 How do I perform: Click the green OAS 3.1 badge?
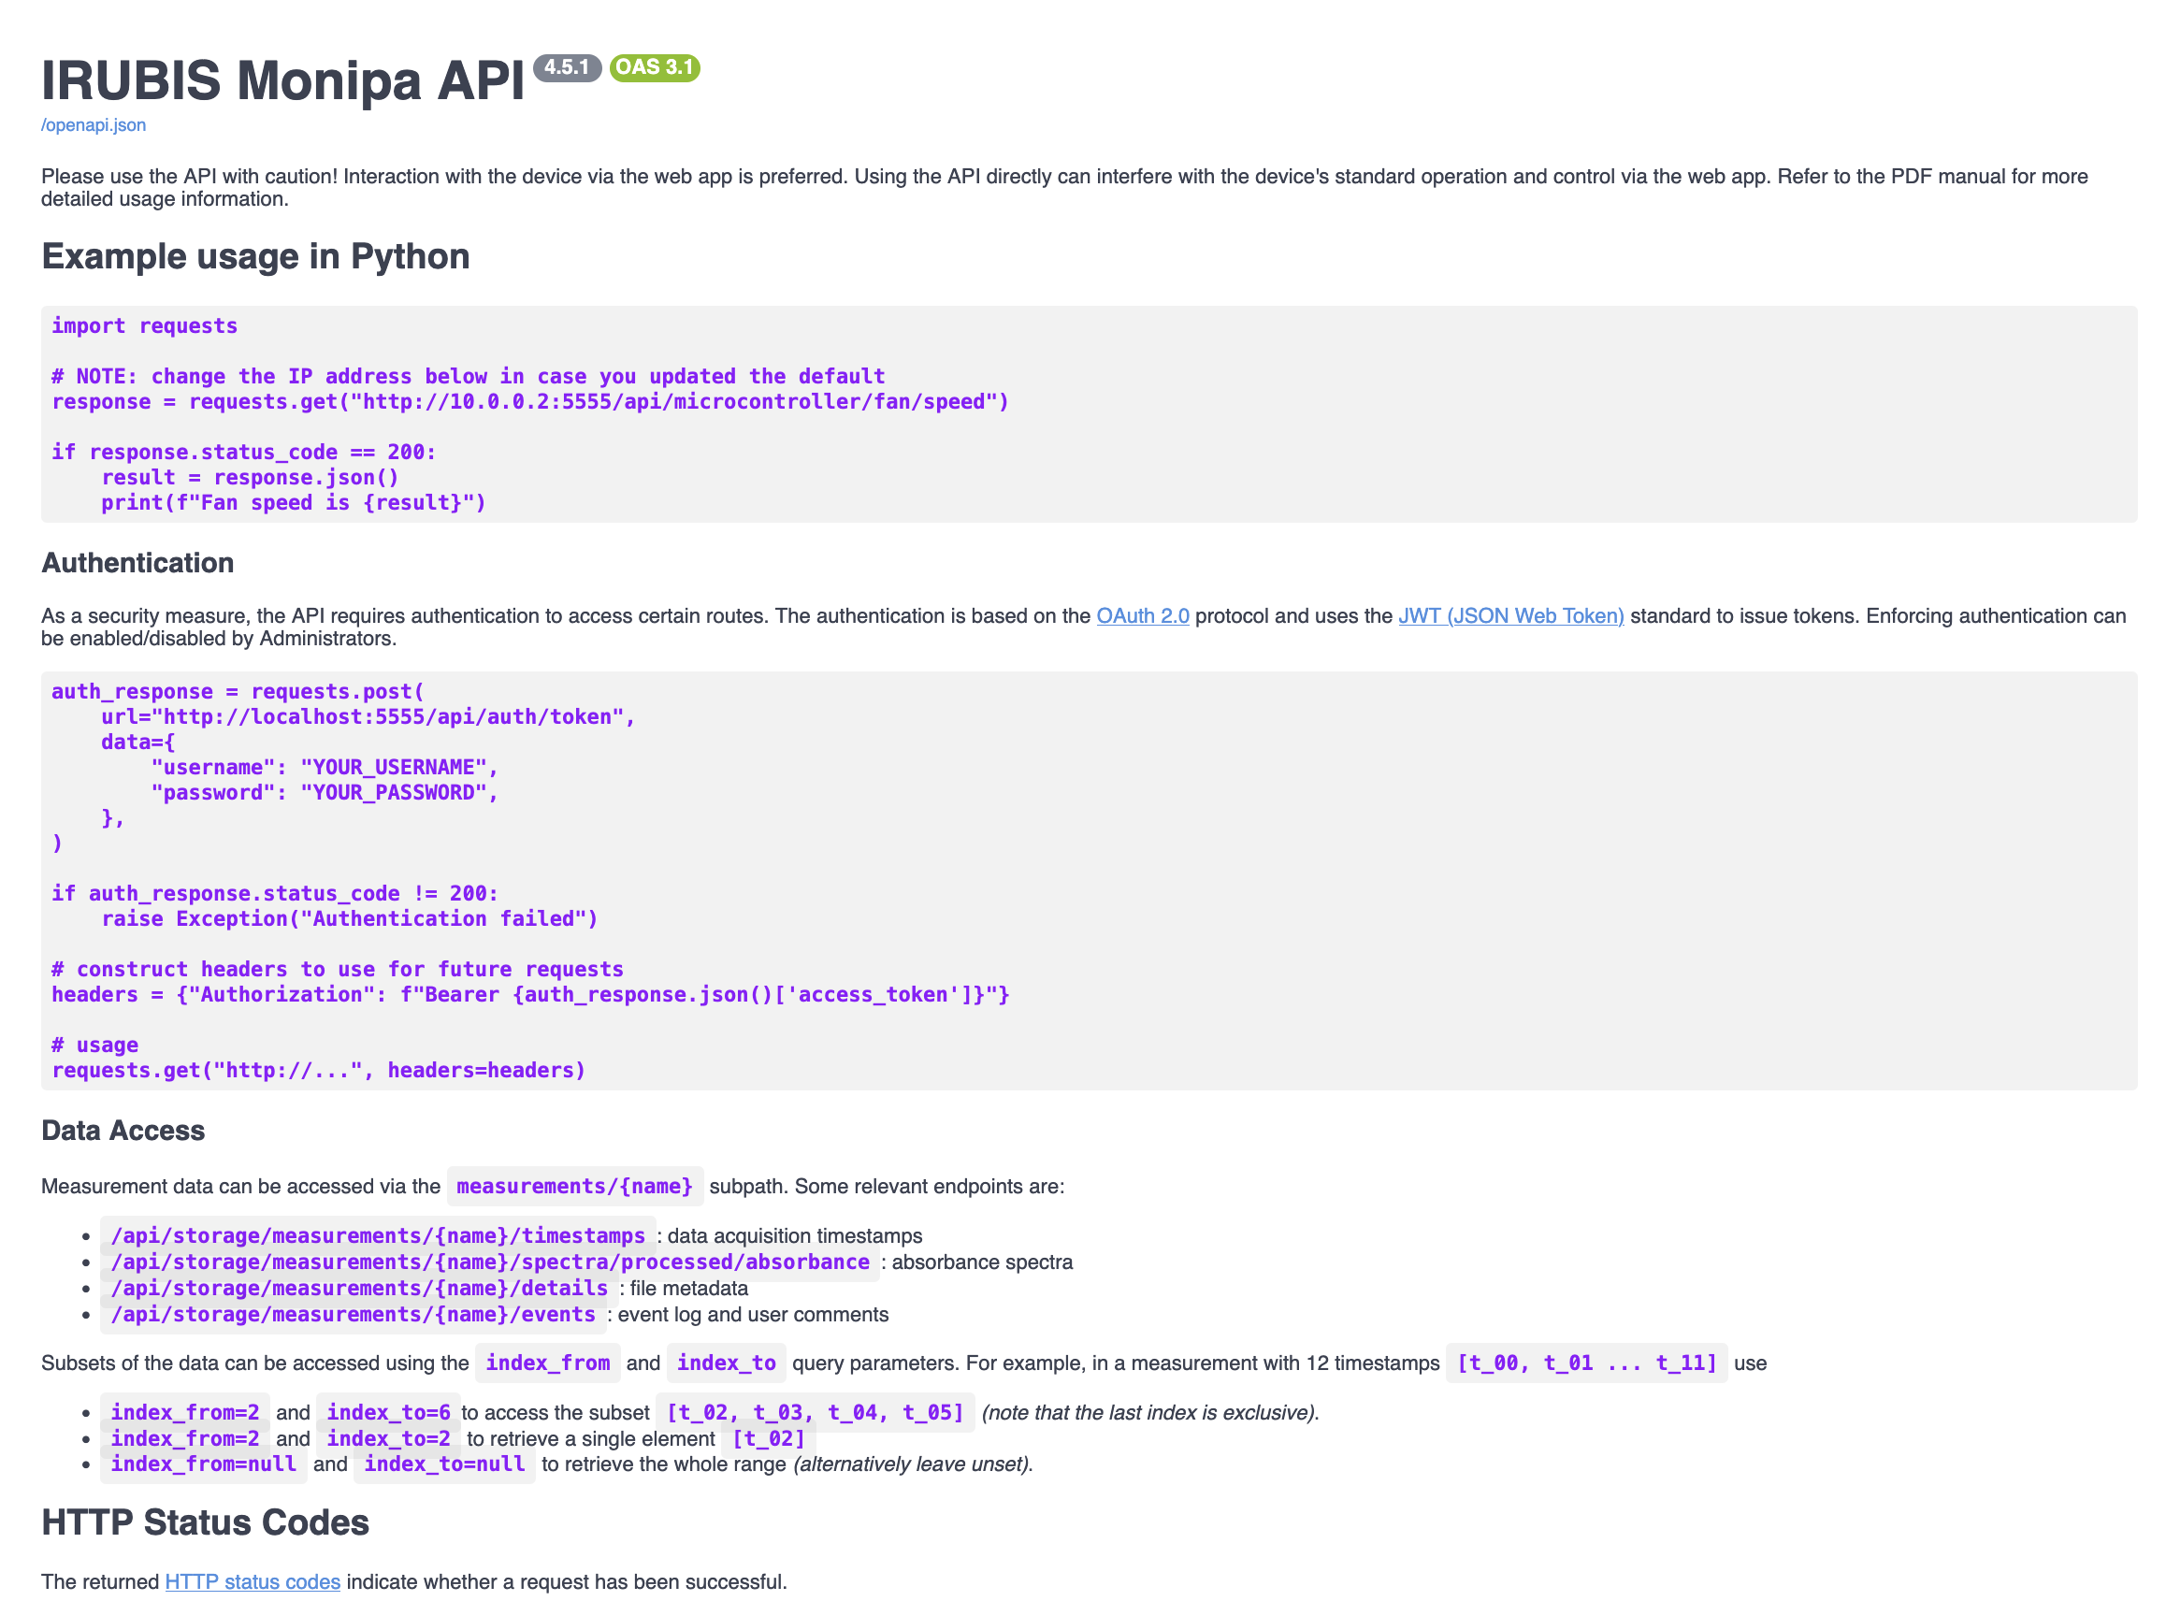[x=653, y=68]
